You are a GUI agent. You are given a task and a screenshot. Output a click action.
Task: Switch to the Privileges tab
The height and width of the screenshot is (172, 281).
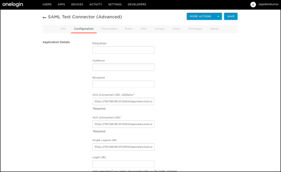tap(195, 29)
